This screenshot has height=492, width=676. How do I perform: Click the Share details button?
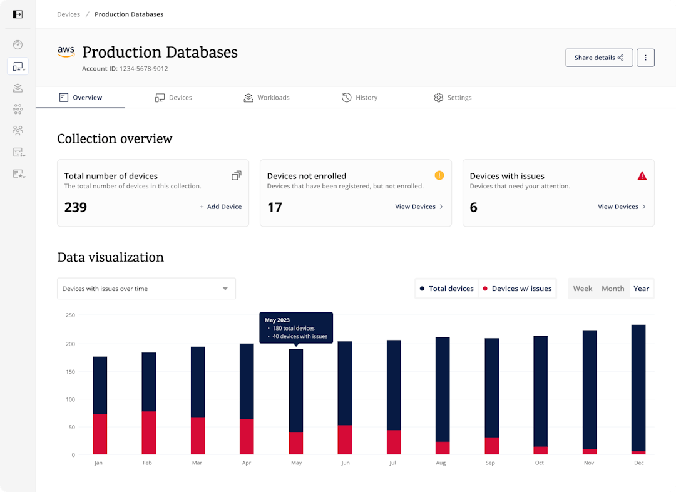598,58
